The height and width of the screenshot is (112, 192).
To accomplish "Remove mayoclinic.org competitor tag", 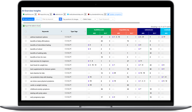I will point(51,14).
